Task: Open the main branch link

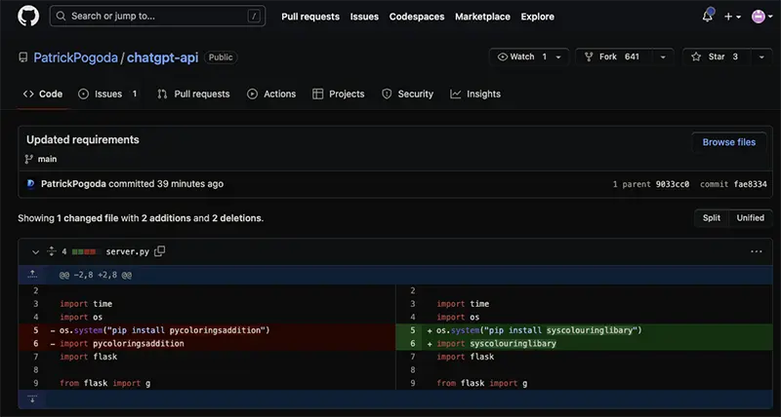Action: [47, 159]
